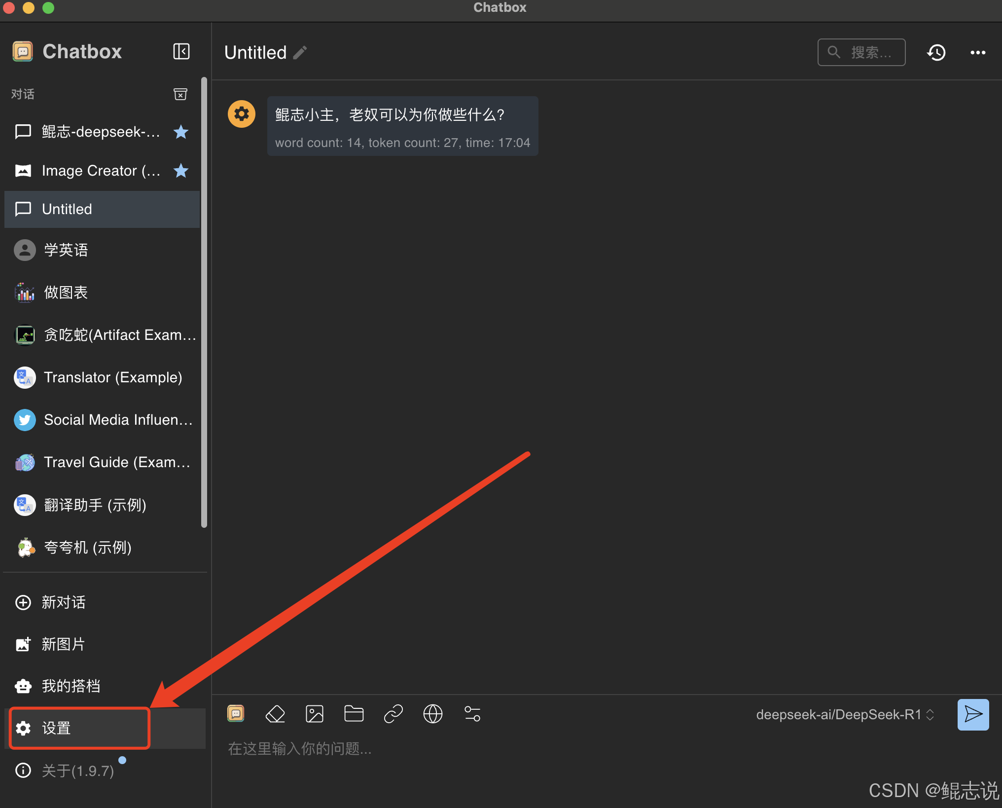This screenshot has height=808, width=1002.
Task: Select the Translator (Example) conversation
Action: (x=112, y=377)
